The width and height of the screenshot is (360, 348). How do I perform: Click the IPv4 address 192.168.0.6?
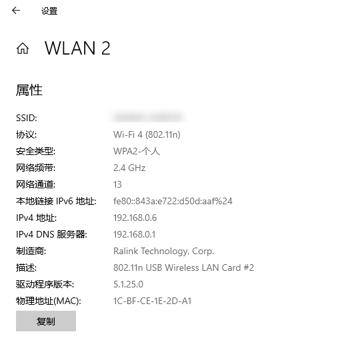(135, 218)
